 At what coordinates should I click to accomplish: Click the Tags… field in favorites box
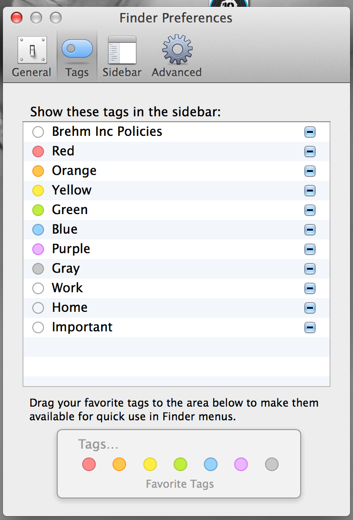point(99,444)
